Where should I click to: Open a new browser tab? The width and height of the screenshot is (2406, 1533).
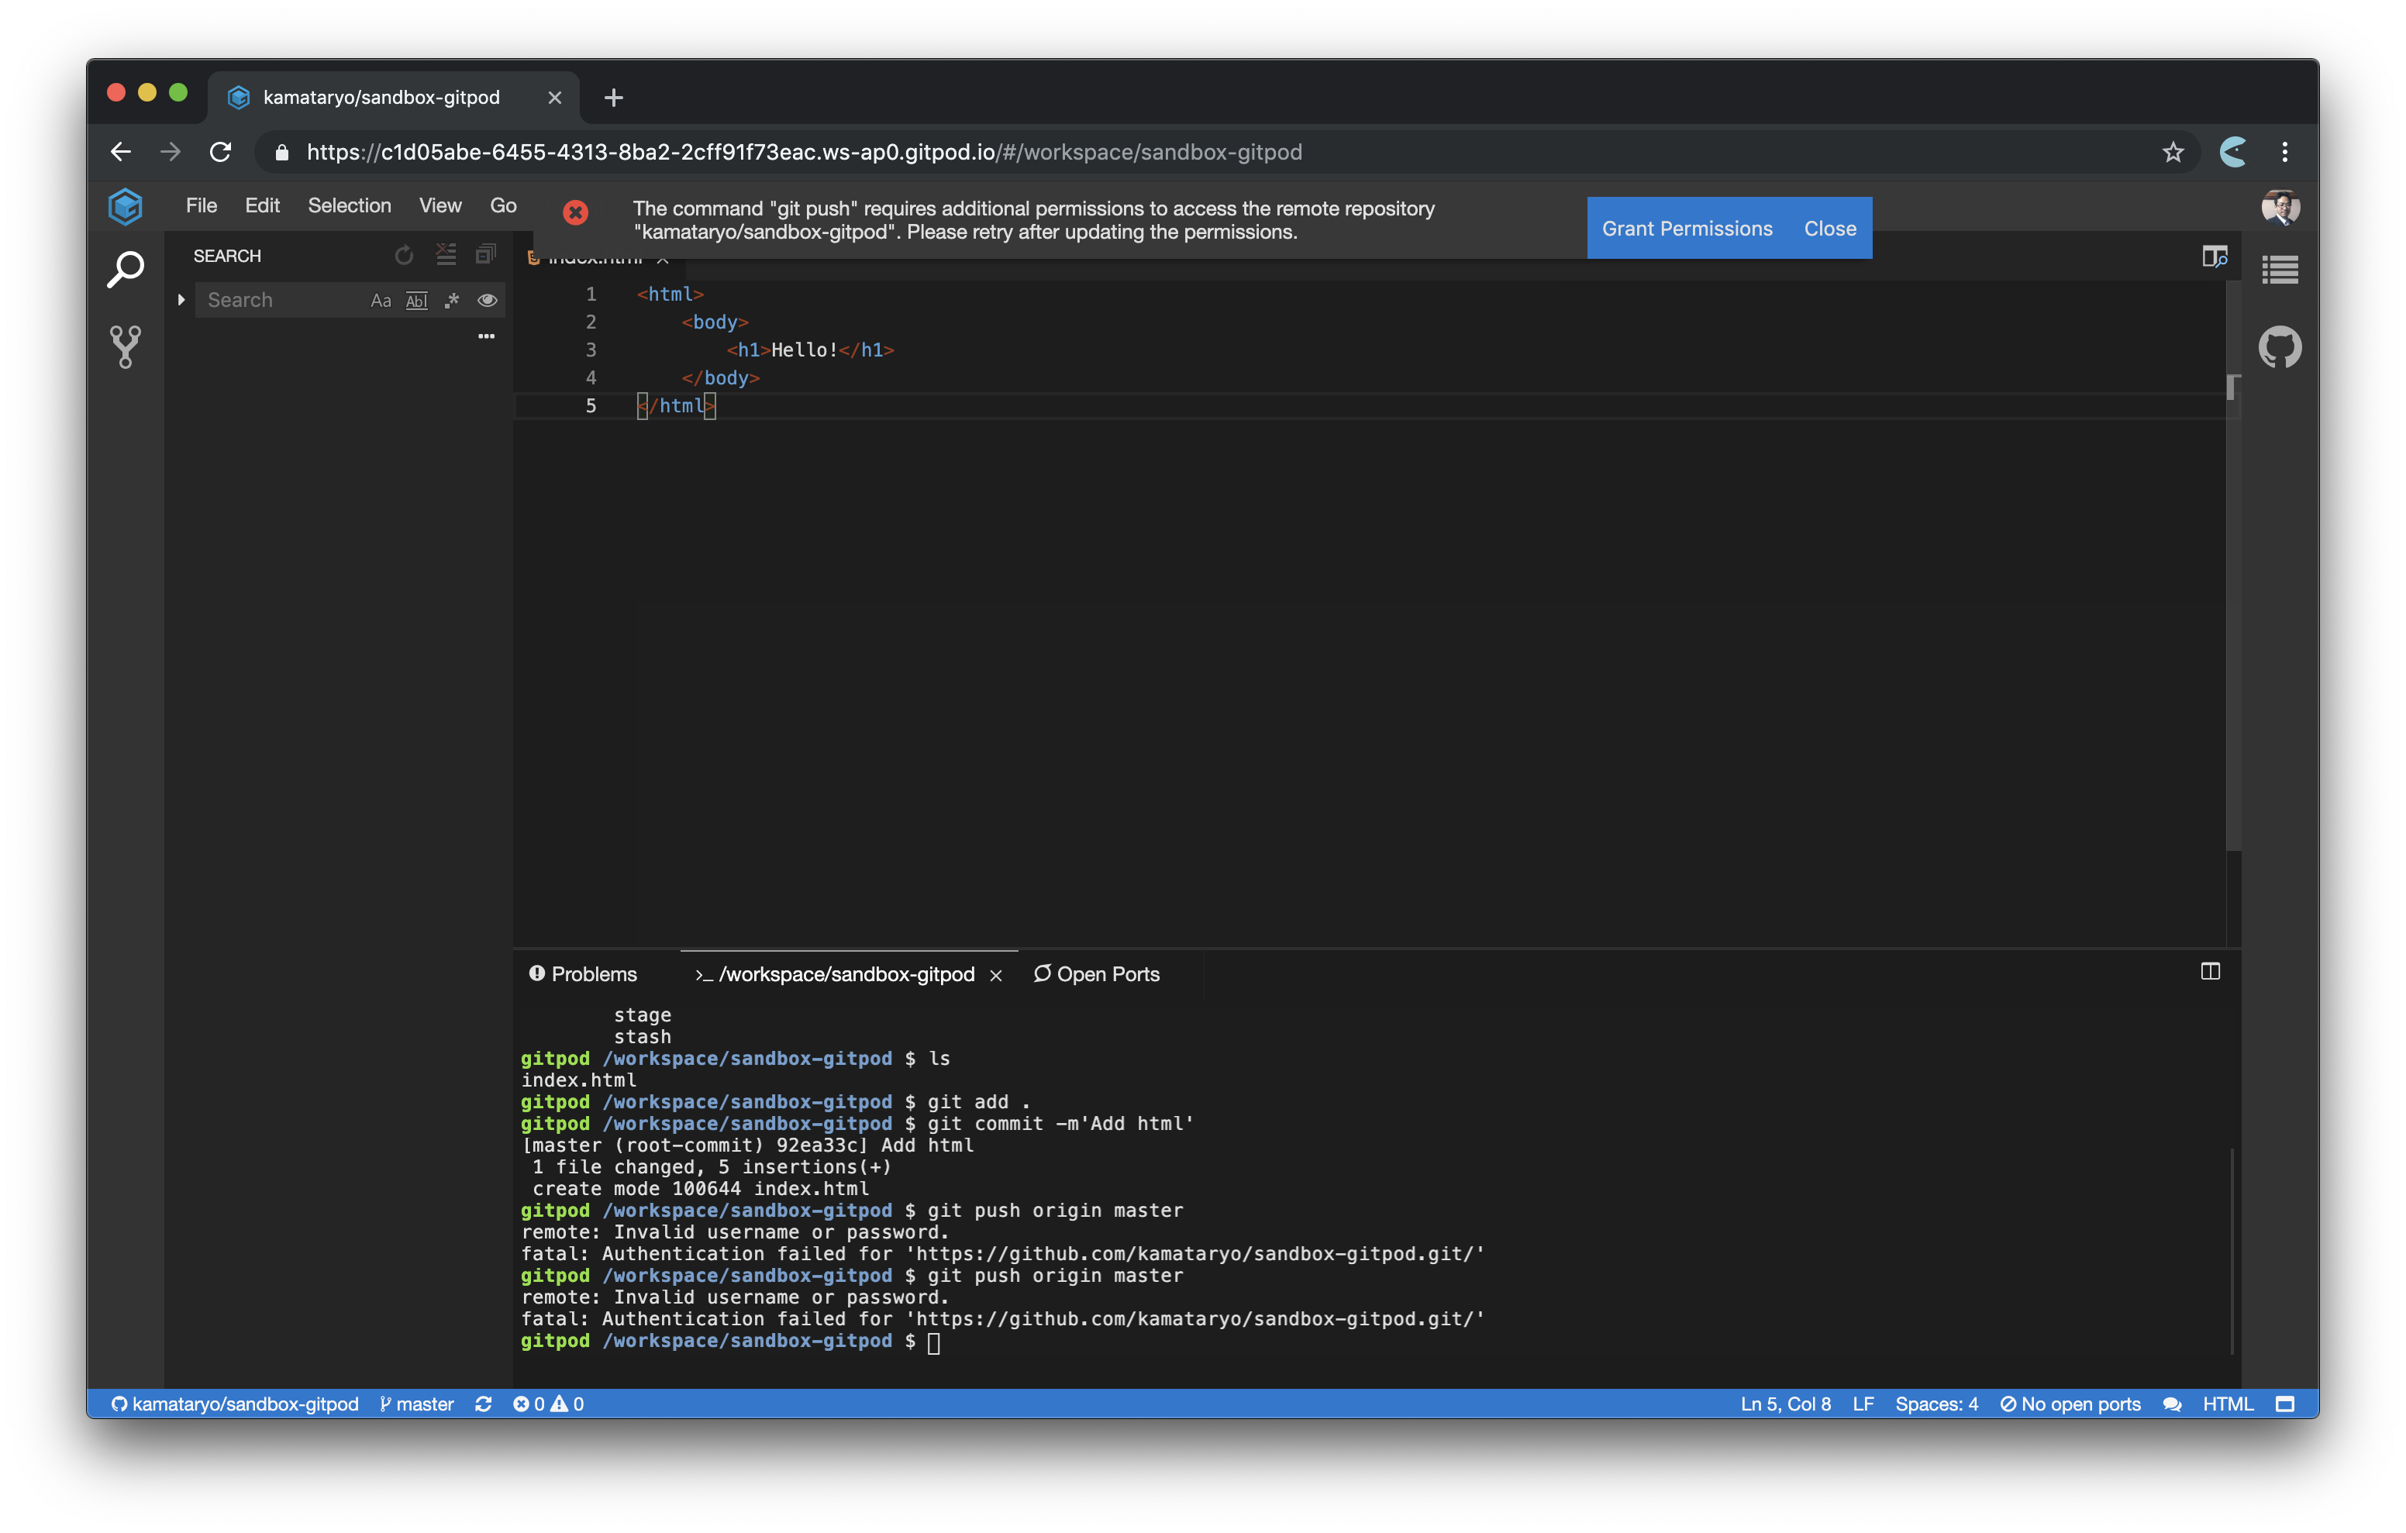click(x=613, y=97)
